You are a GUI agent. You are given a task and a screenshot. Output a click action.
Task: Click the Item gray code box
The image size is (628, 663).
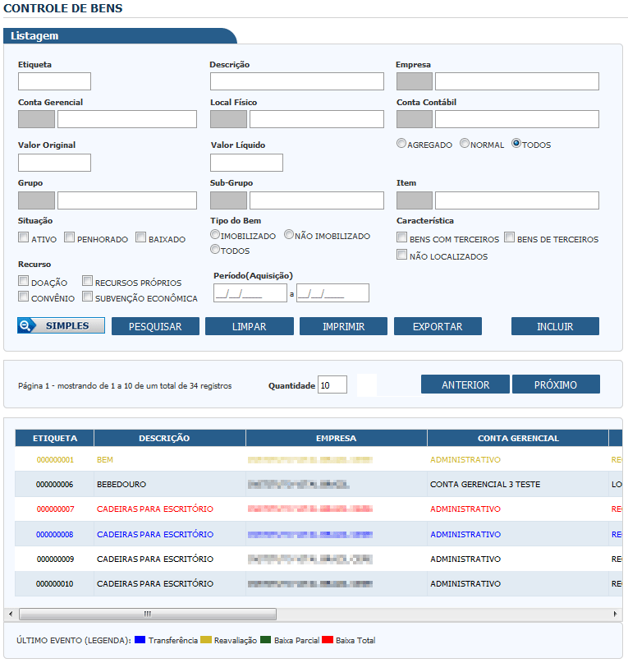pos(415,200)
